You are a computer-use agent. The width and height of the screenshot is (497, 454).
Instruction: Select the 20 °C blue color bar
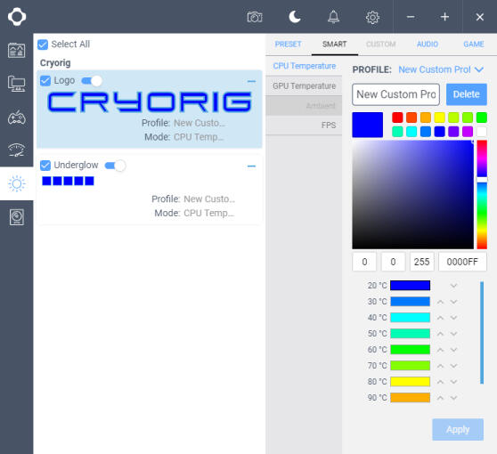410,286
